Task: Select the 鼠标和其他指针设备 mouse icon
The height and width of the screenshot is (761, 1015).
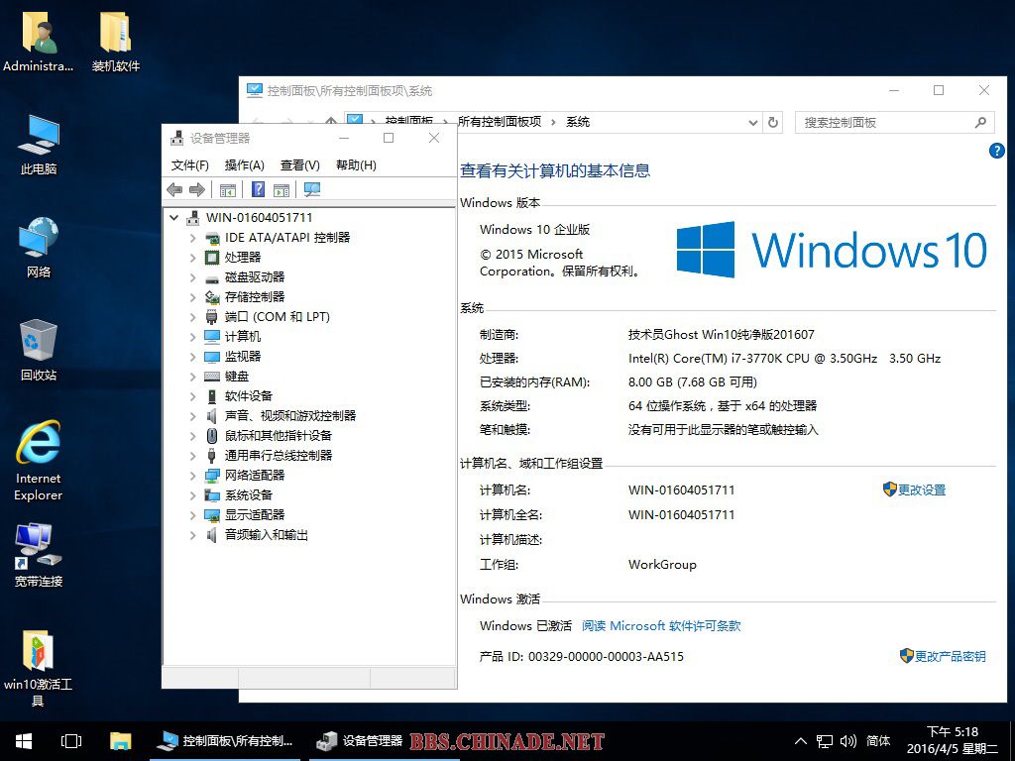Action: tap(212, 436)
